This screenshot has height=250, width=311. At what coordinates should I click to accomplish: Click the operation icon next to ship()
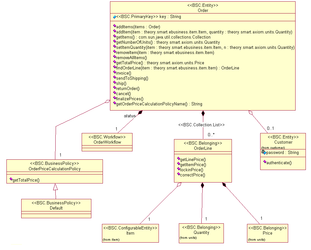point(114,82)
